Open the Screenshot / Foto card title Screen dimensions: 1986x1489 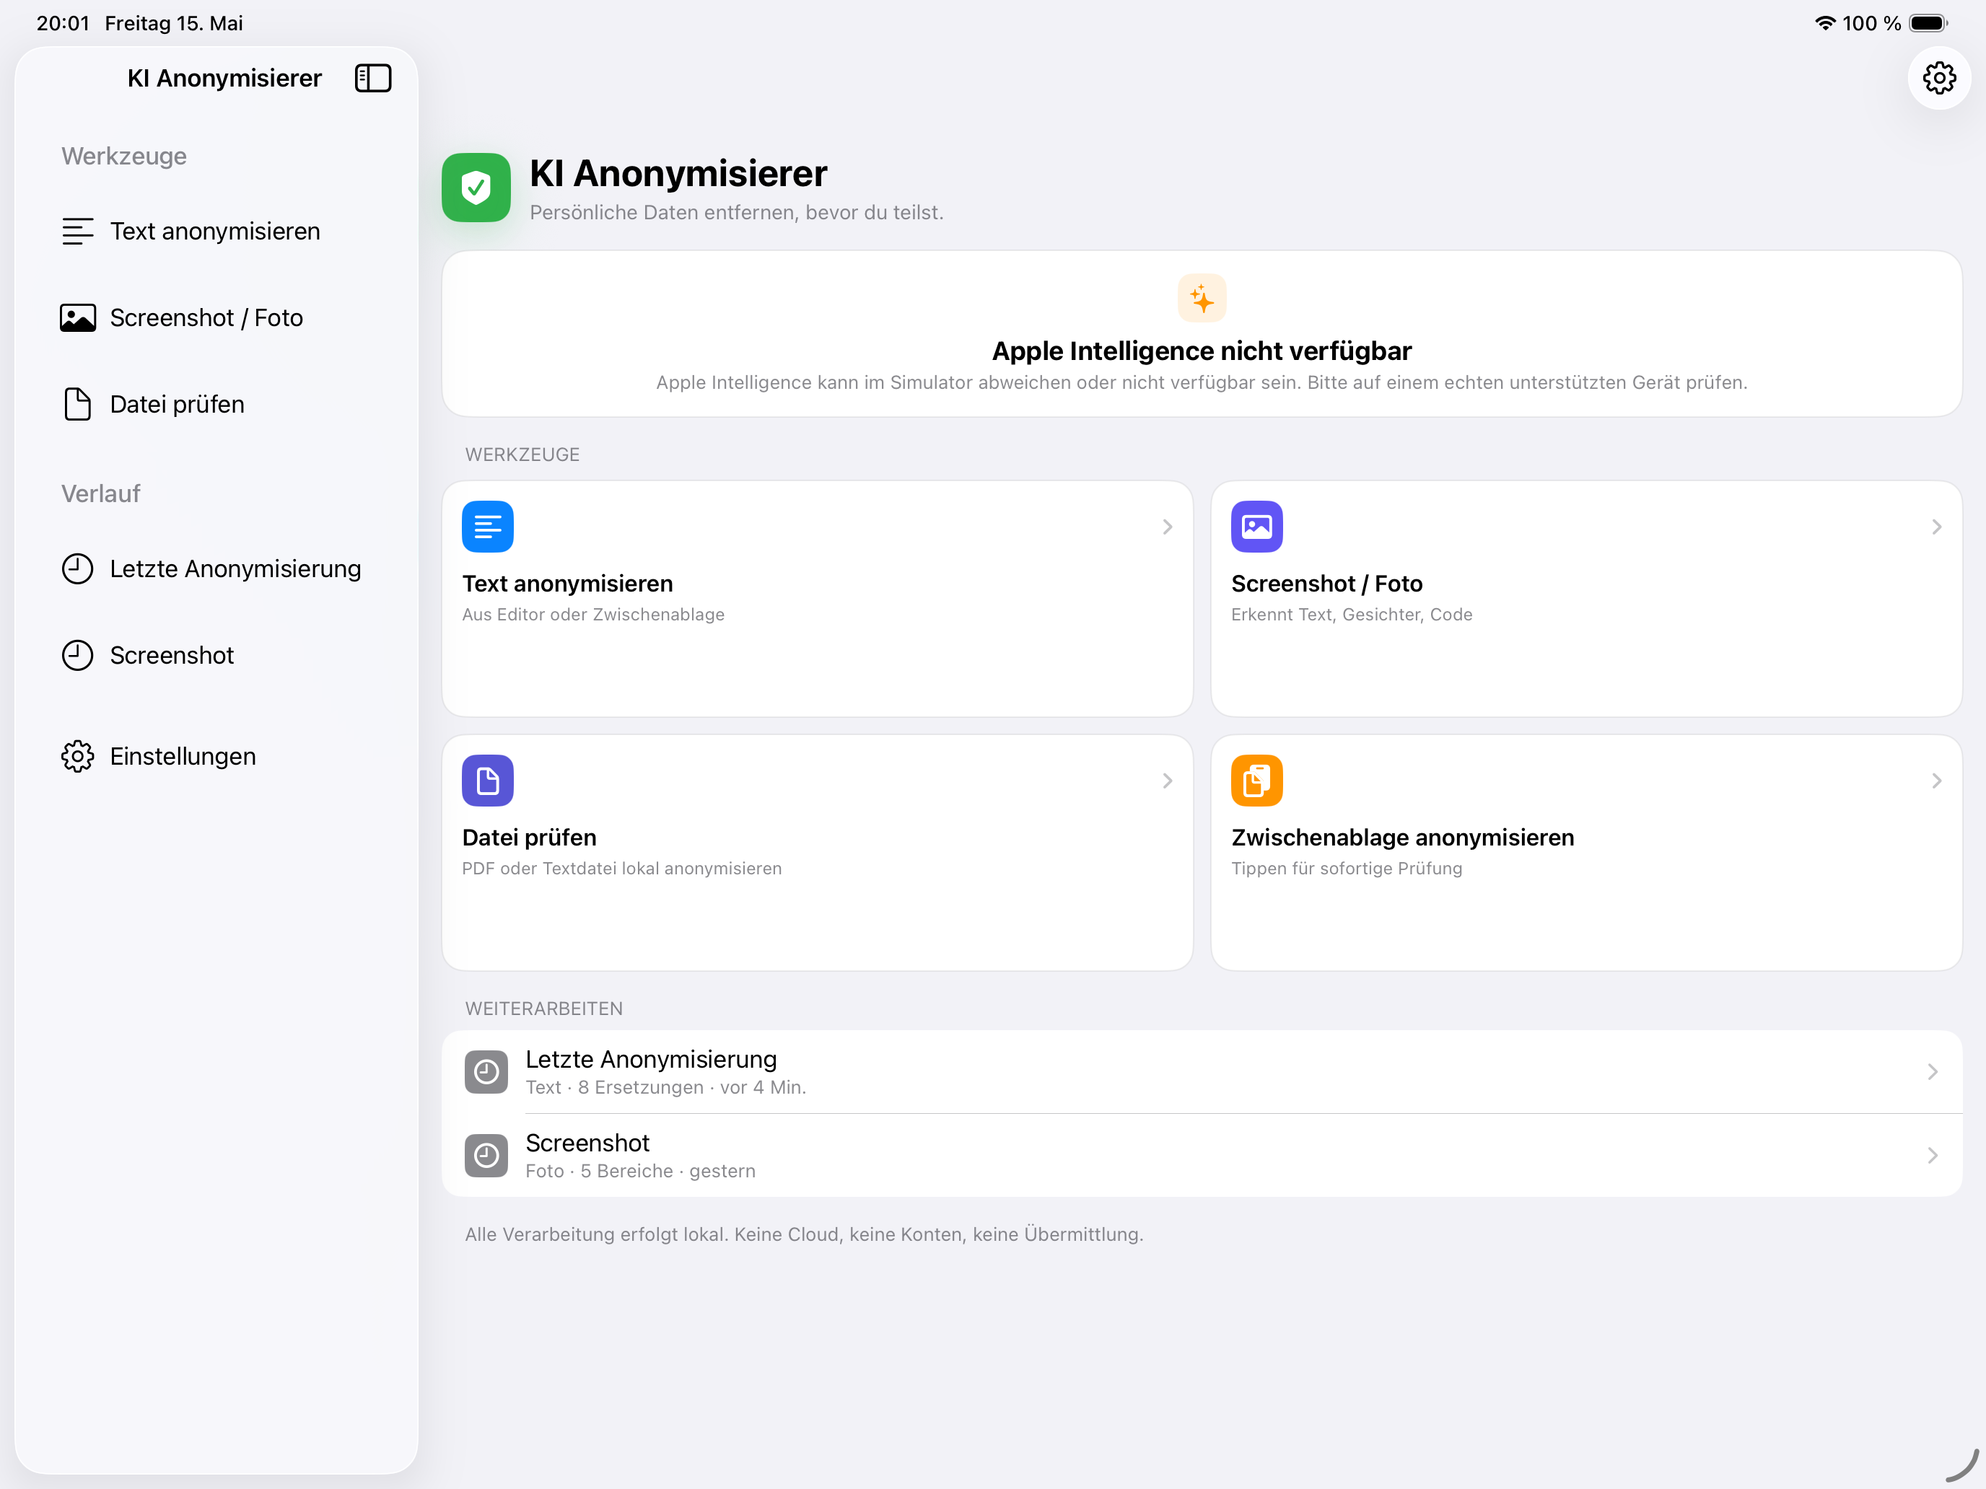tap(1326, 584)
